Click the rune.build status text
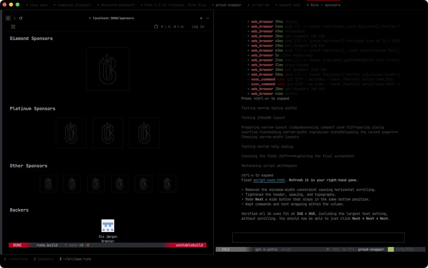This screenshot has height=268, width=428. (x=47, y=245)
